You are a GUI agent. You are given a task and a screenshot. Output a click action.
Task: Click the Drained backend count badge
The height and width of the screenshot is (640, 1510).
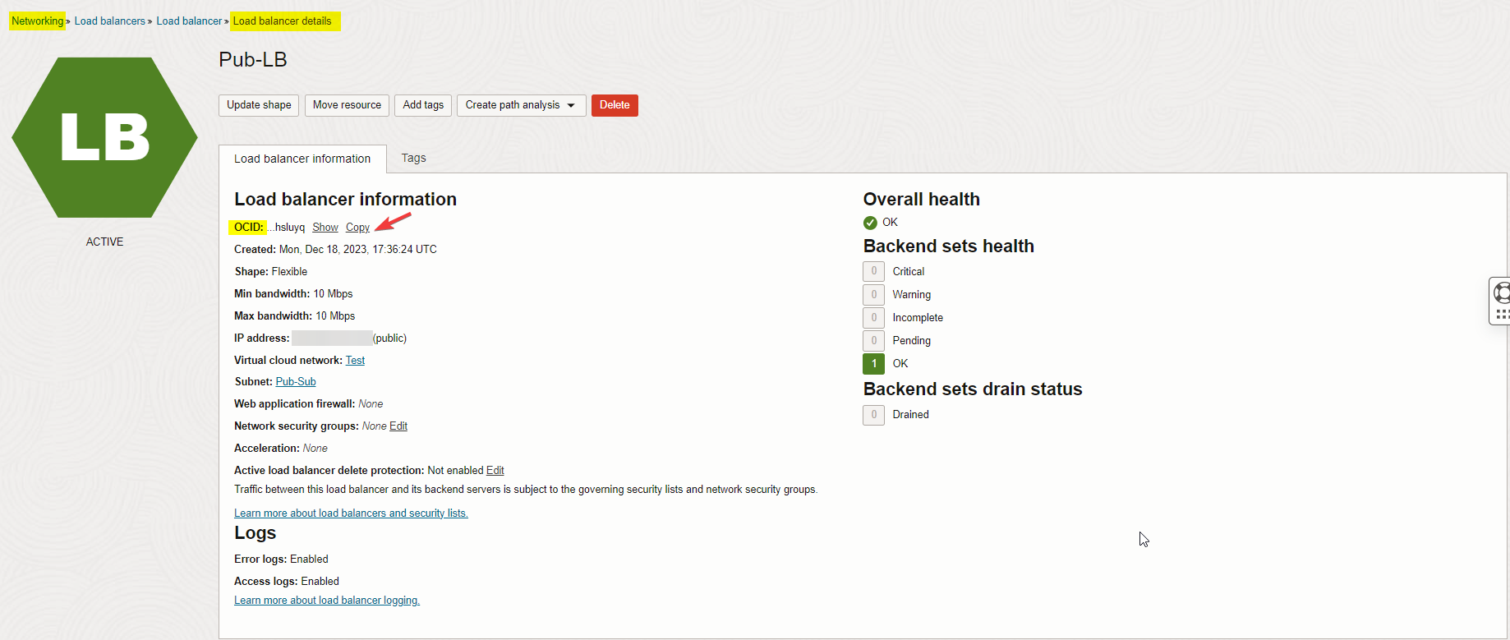click(x=873, y=415)
